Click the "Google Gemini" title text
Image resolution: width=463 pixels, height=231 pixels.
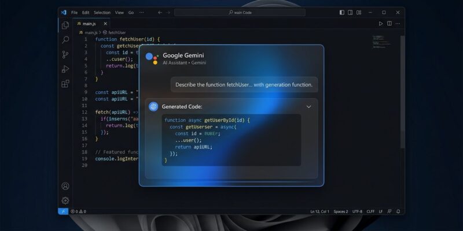point(183,55)
